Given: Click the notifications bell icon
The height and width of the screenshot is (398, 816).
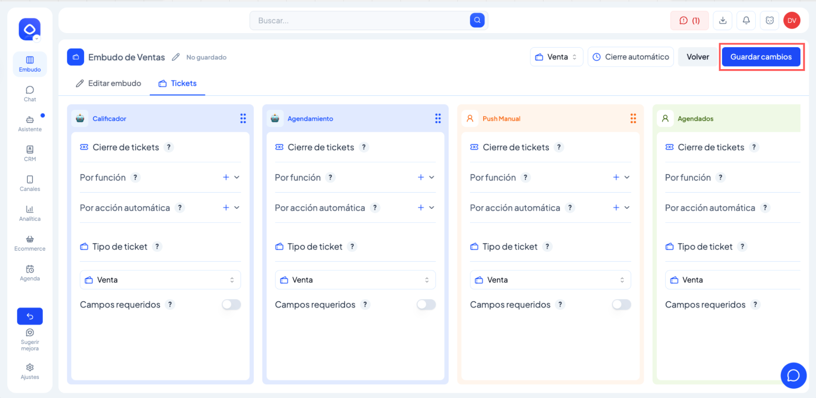Looking at the screenshot, I should coord(746,20).
